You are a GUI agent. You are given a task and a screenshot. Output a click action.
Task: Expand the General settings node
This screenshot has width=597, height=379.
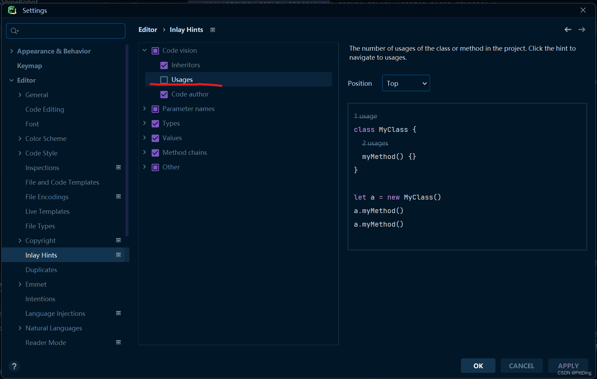click(x=20, y=95)
